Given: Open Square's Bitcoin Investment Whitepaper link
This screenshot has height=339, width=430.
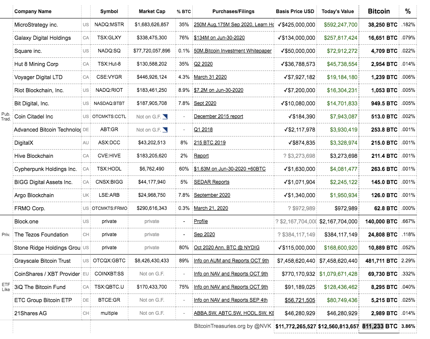Looking at the screenshot, I should 232,51.
